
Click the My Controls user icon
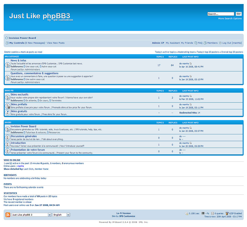tap(7, 43)
